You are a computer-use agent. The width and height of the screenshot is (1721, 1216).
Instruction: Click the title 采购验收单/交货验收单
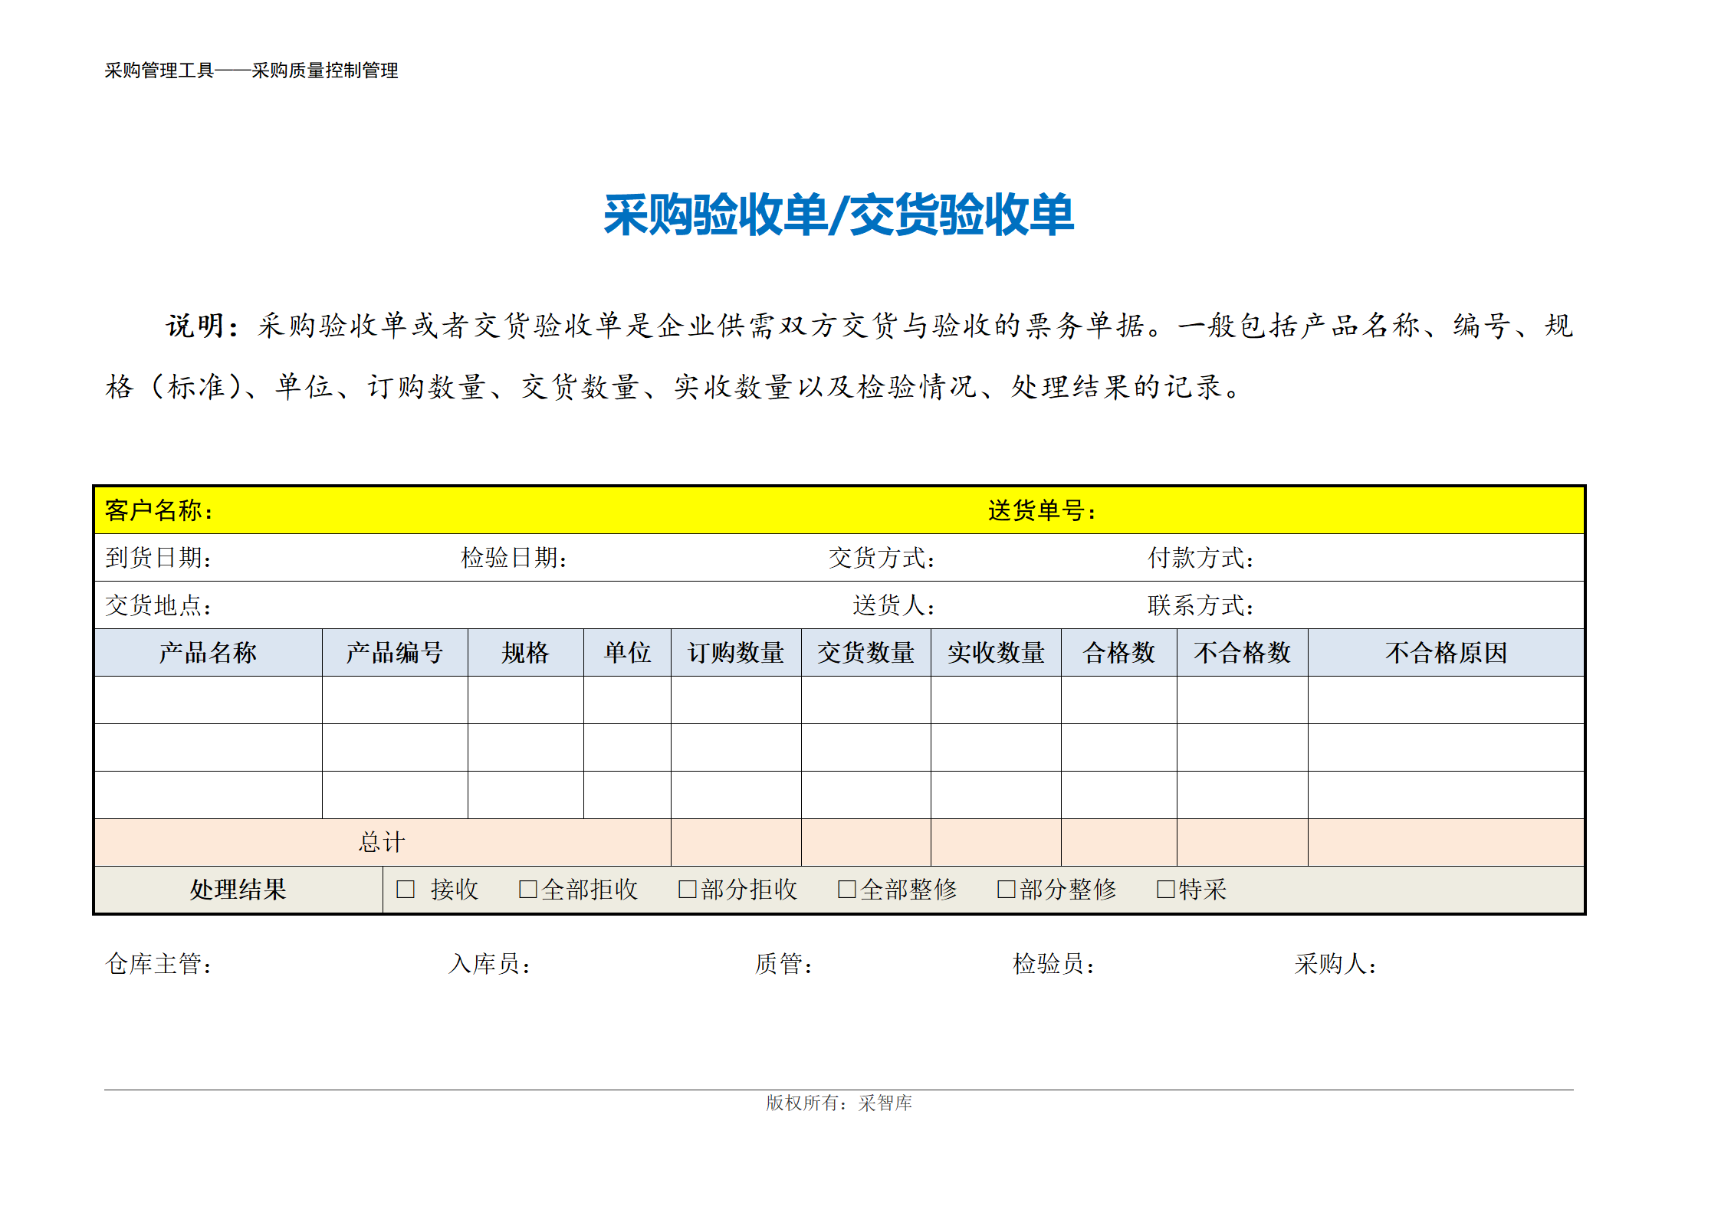[839, 215]
